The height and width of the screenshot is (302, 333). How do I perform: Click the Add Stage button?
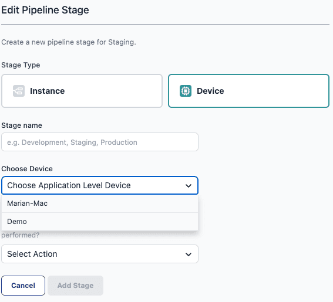[x=75, y=286]
